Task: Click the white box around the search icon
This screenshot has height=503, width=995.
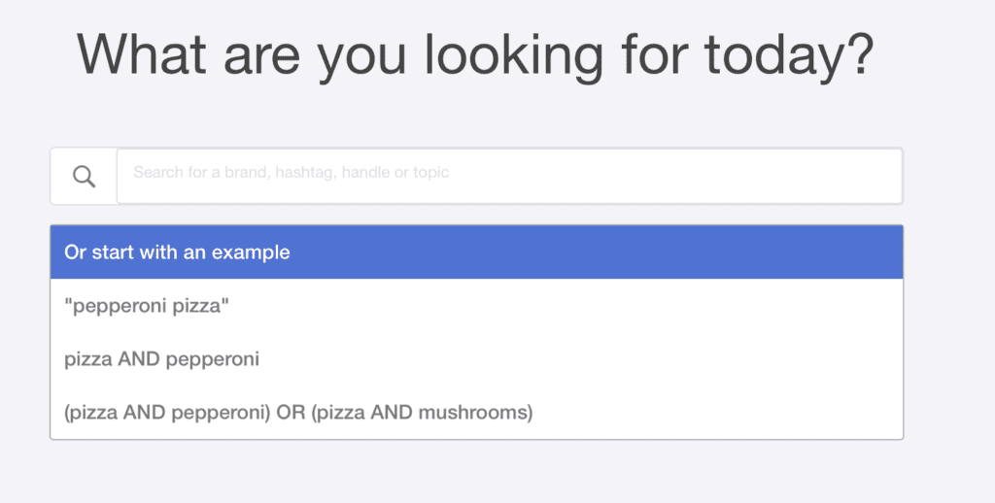Action: (x=84, y=177)
